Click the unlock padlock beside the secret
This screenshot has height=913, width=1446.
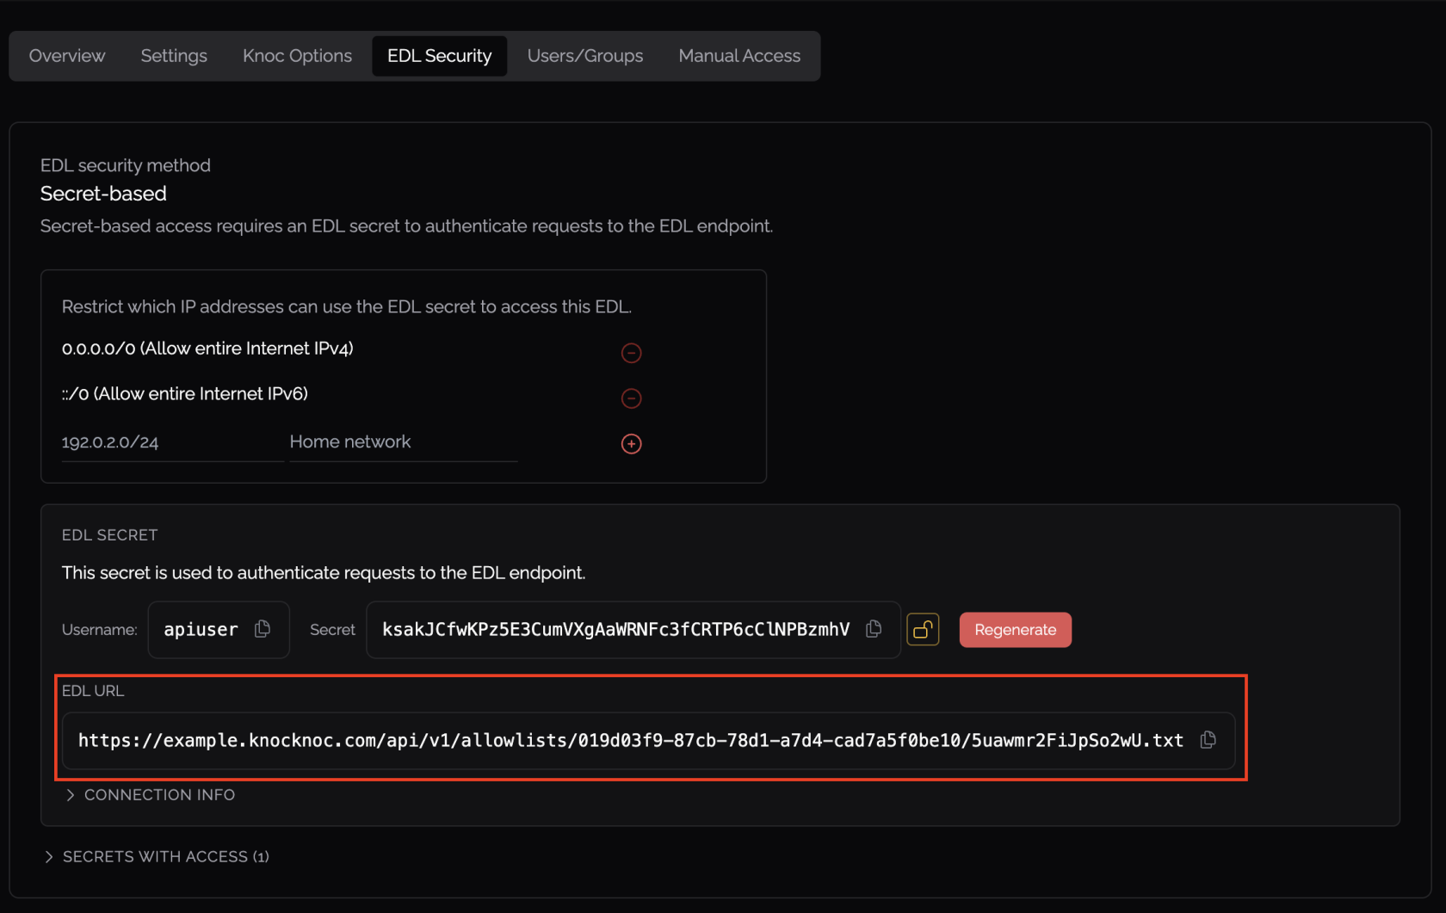(922, 629)
